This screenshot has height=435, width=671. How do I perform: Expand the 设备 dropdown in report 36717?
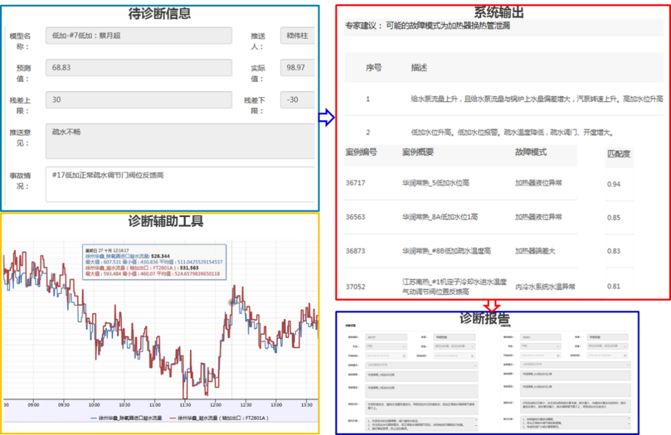pyautogui.click(x=454, y=346)
